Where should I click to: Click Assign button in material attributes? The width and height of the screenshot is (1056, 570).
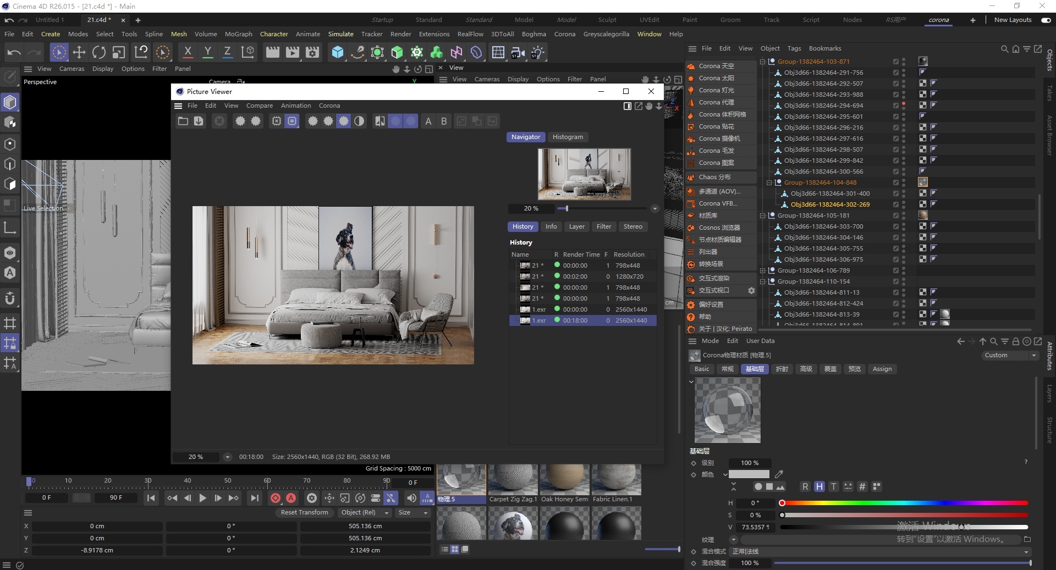pyautogui.click(x=882, y=369)
